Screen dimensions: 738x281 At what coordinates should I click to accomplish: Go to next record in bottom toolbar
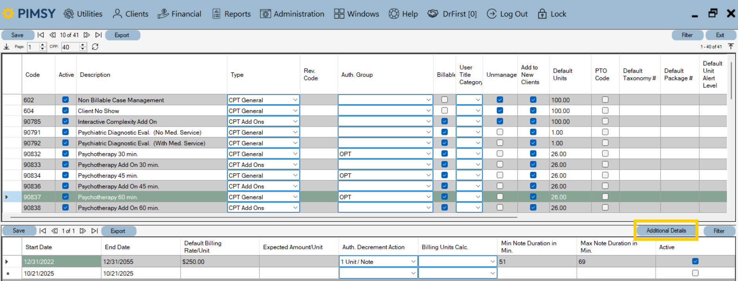pos(83,231)
